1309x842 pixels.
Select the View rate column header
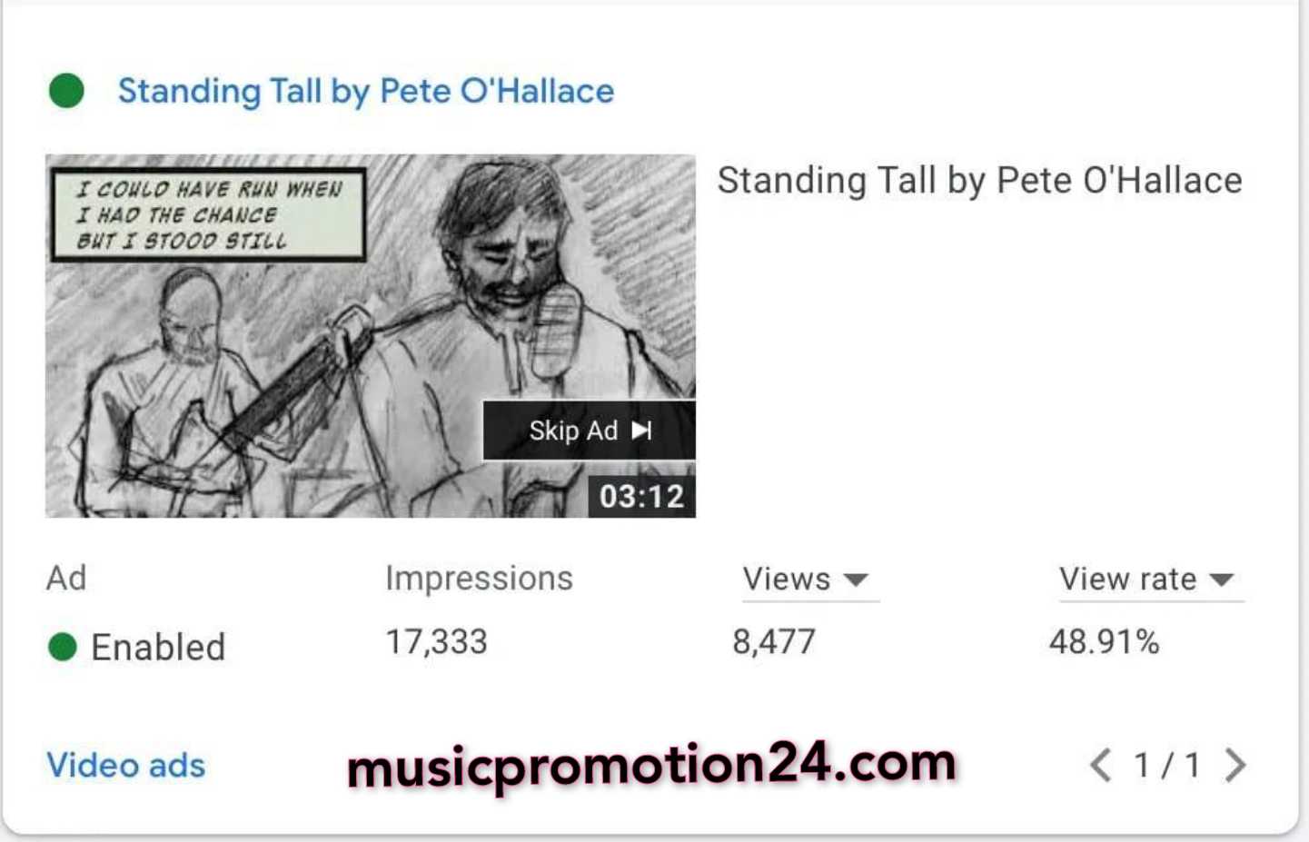tap(1128, 579)
